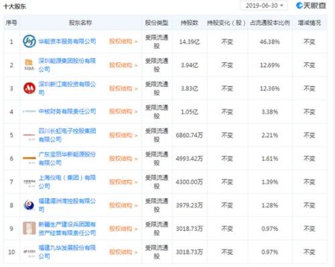Screen dimensions: 335x267
Task: Open 华能资本服务有限公司 company link
Action: click(x=67, y=41)
